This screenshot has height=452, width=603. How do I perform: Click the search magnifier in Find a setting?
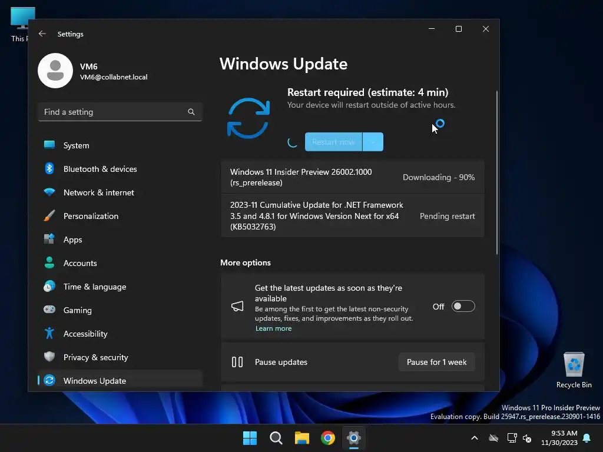pyautogui.click(x=191, y=112)
